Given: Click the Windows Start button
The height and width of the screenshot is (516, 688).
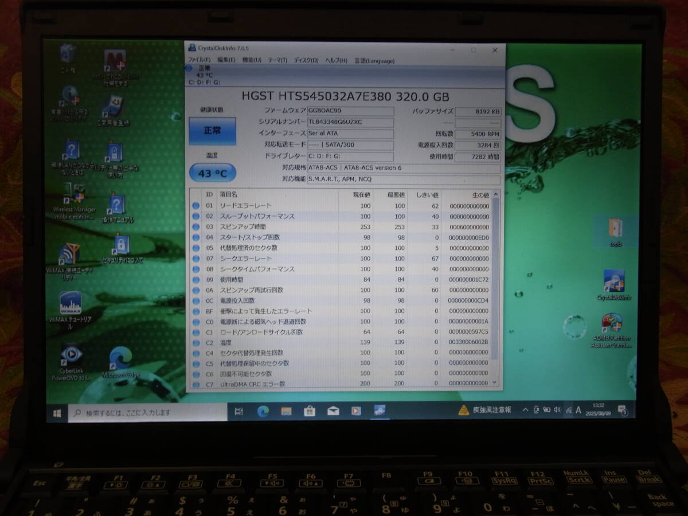Looking at the screenshot, I should coord(57,412).
